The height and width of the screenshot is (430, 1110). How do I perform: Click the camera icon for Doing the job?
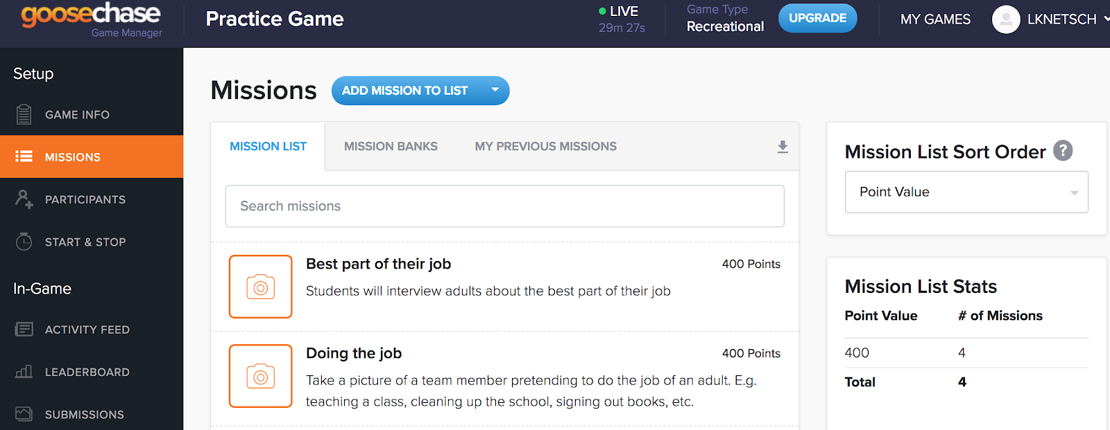[261, 376]
